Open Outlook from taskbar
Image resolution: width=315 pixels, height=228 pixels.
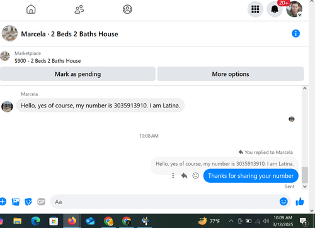tap(90, 221)
